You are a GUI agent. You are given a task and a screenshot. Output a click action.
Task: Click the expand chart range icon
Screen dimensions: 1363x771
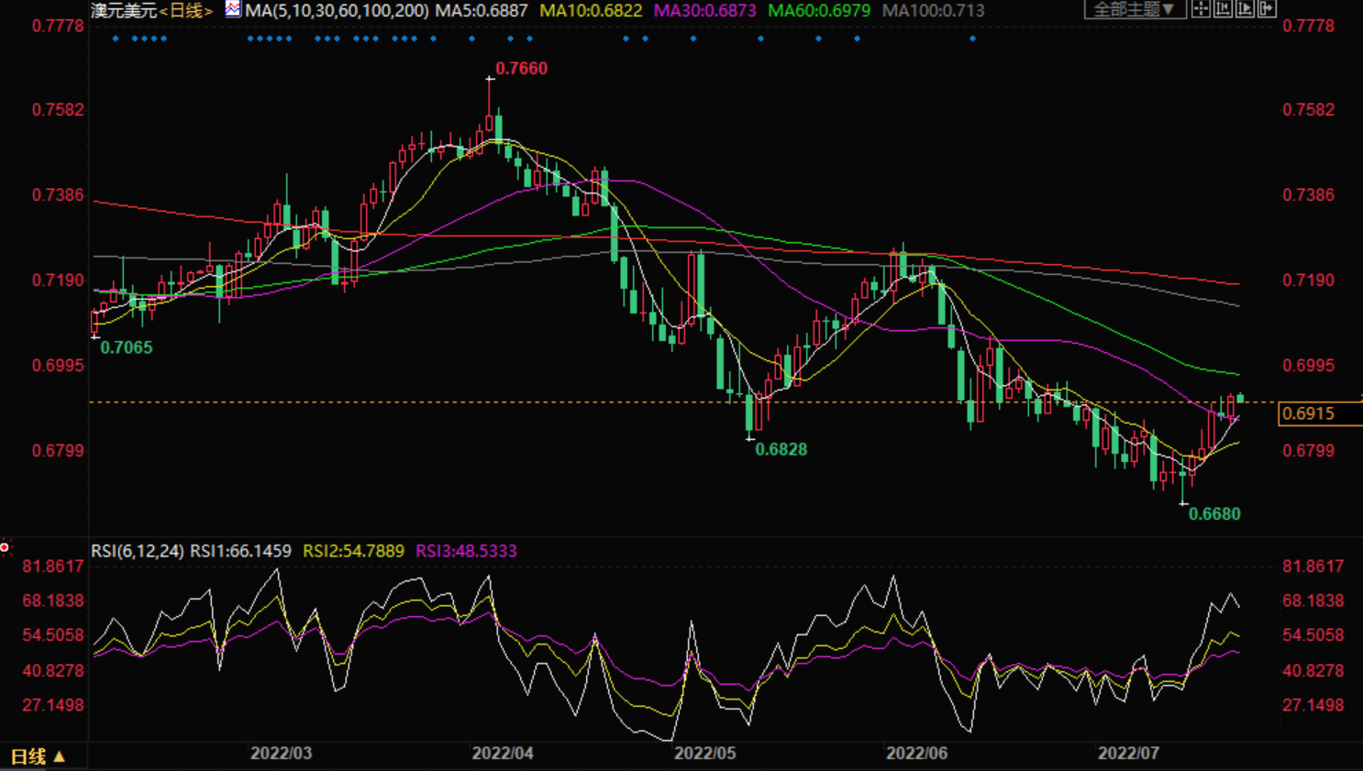[x=1245, y=8]
